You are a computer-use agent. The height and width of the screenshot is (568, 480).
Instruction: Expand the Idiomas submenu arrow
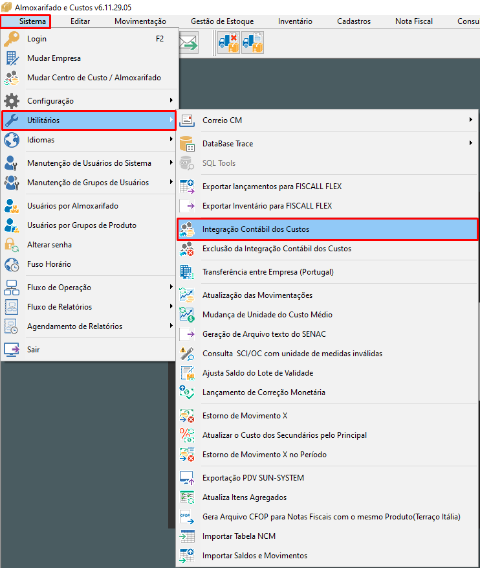(171, 139)
